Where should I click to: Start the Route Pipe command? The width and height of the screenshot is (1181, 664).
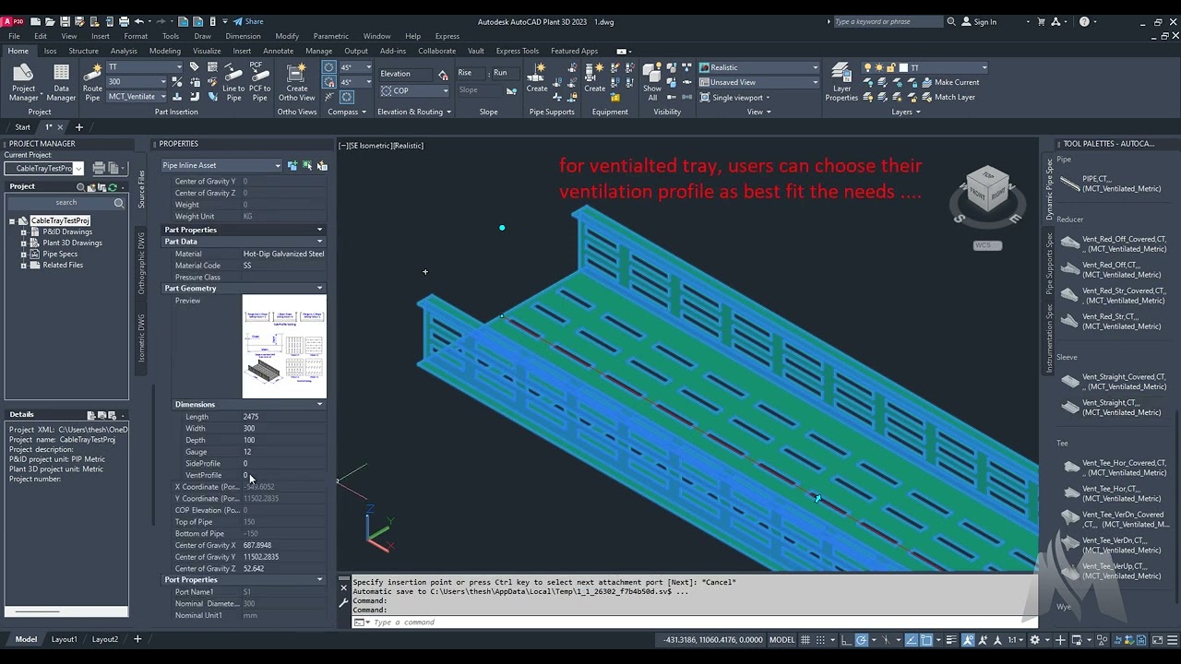[x=92, y=83]
